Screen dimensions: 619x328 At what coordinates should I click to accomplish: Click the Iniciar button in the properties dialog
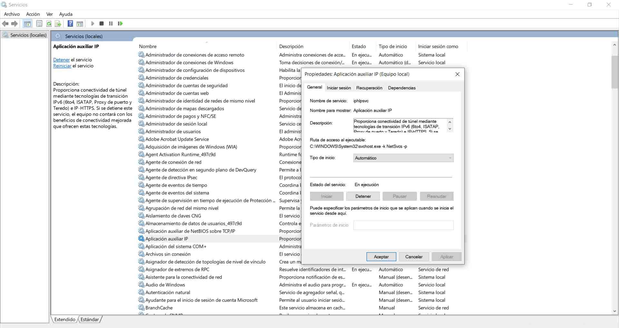(327, 196)
